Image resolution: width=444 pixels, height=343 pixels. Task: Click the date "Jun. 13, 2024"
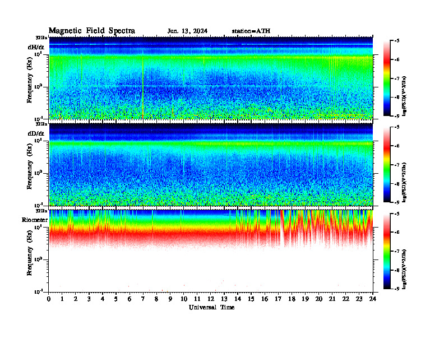coord(187,31)
